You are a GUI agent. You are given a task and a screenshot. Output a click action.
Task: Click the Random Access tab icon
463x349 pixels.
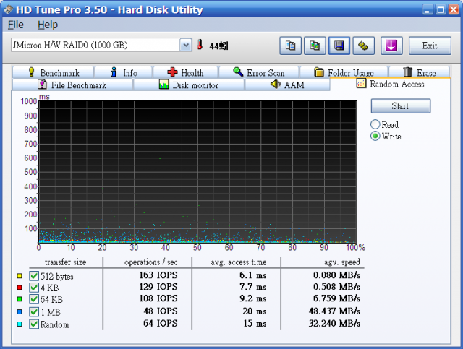tap(361, 83)
